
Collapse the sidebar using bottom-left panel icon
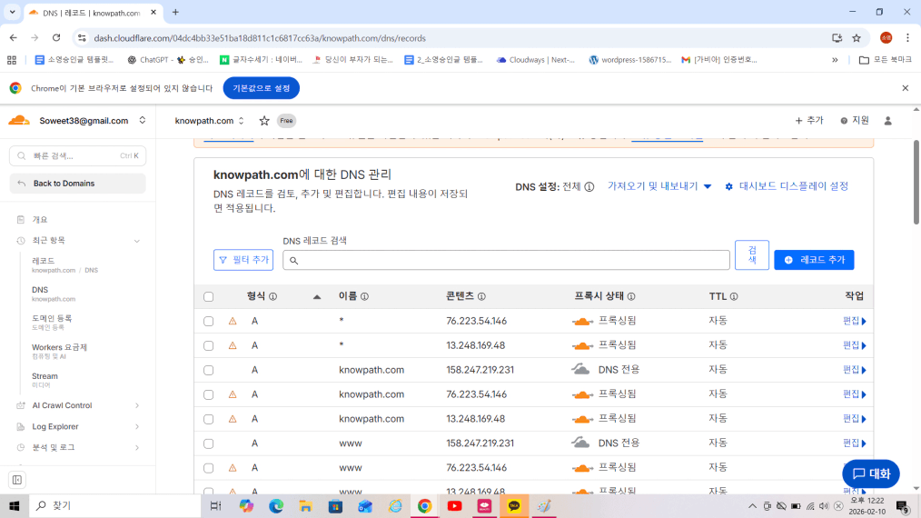[16, 480]
